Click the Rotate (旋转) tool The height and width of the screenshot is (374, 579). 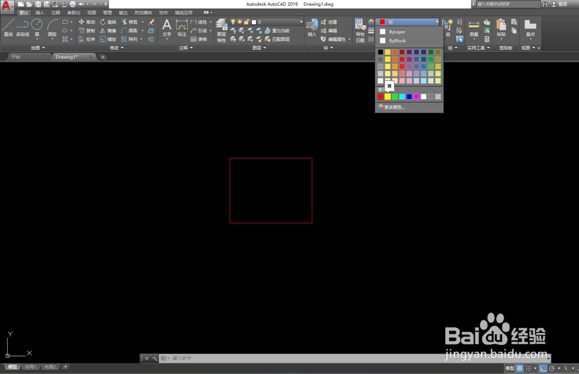coord(108,22)
